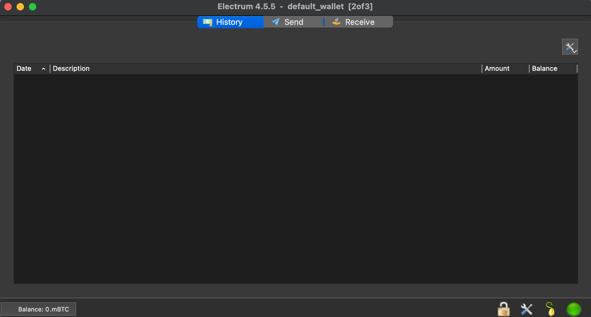This screenshot has height=317, width=591.
Task: Click the padlock password icon
Action: coord(504,309)
